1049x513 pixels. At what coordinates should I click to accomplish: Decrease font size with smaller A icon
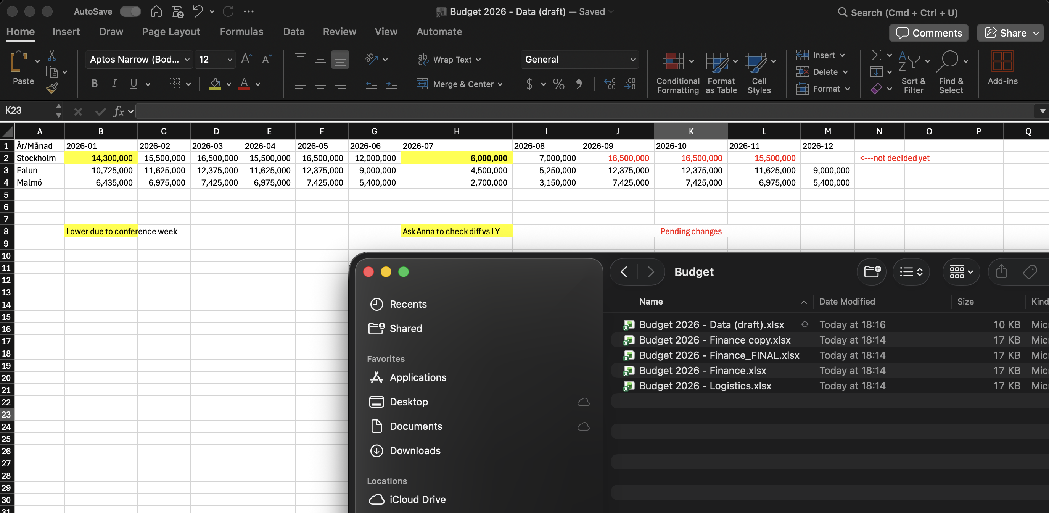(x=267, y=59)
